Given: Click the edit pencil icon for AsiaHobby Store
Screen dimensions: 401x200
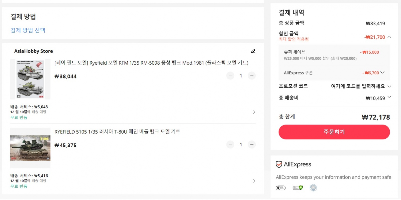Looking at the screenshot, I should (x=253, y=51).
